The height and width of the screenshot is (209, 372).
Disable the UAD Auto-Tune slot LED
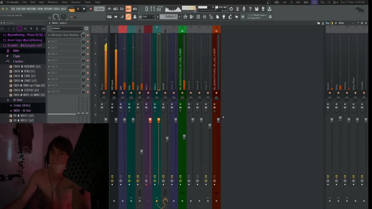[88, 35]
